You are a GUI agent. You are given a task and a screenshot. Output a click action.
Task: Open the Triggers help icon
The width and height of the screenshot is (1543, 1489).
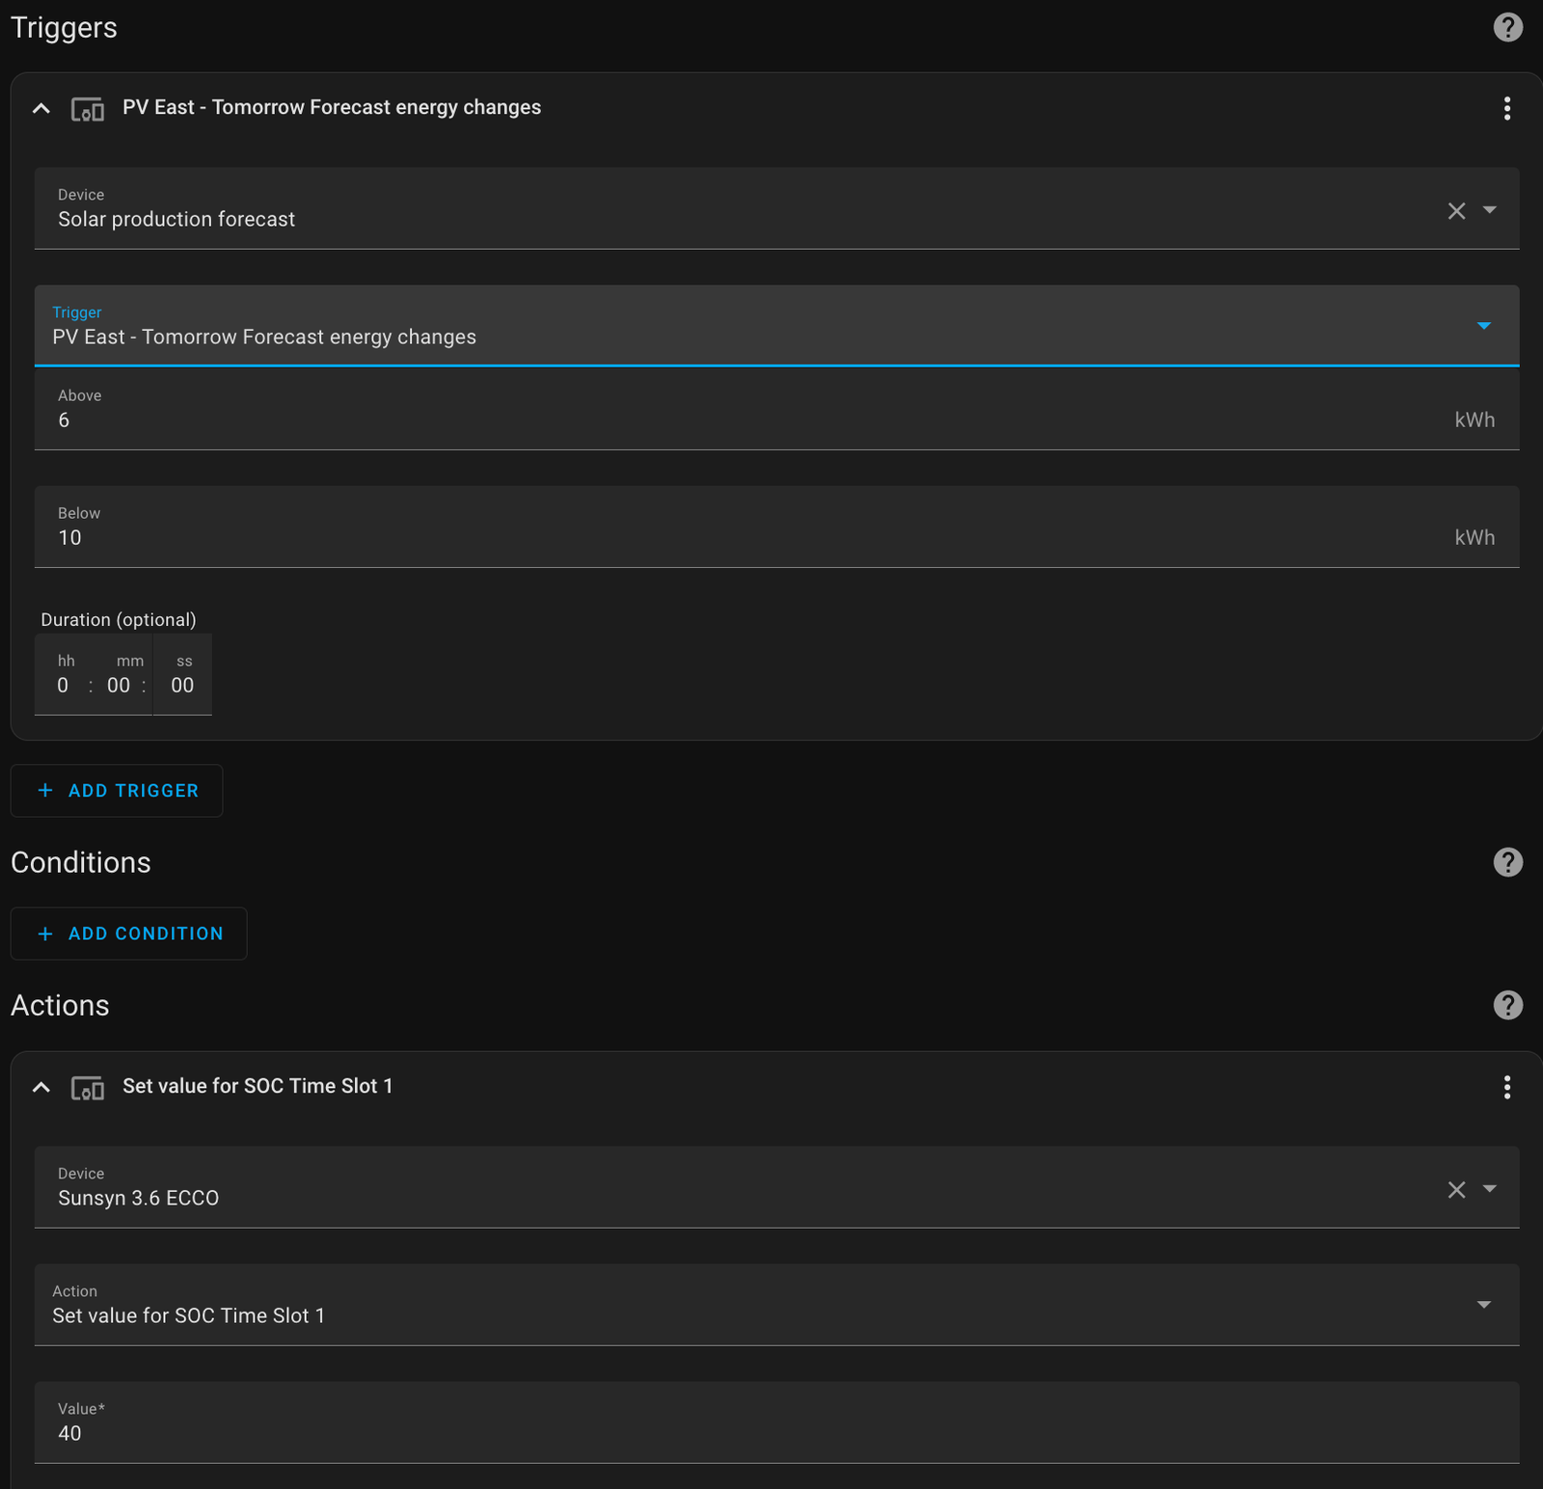[x=1507, y=27]
